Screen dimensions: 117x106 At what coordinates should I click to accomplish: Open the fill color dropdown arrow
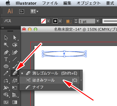tap(48, 21)
